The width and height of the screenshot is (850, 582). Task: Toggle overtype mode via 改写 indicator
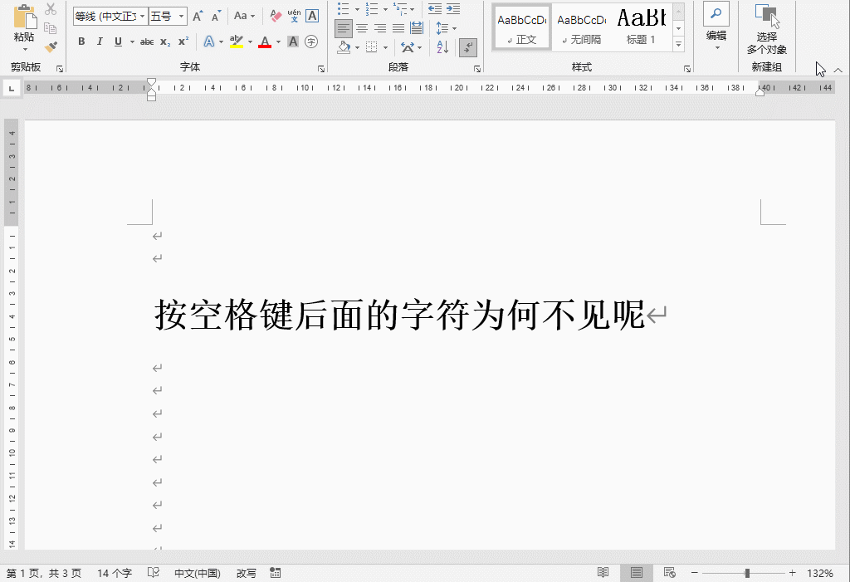[x=246, y=572]
